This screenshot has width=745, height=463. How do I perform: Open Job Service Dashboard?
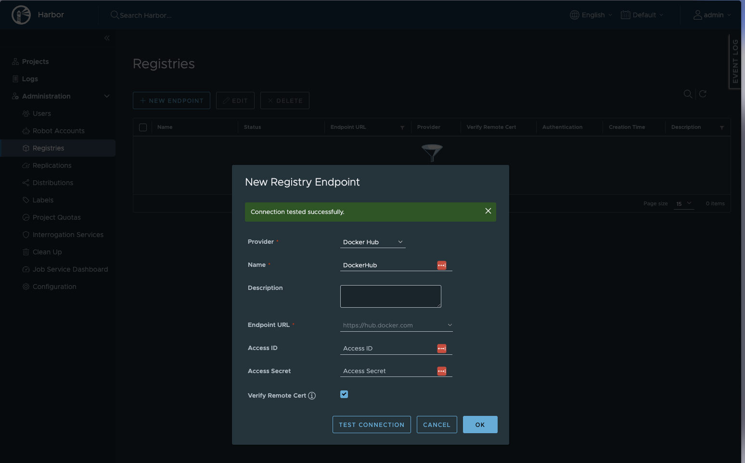70,269
